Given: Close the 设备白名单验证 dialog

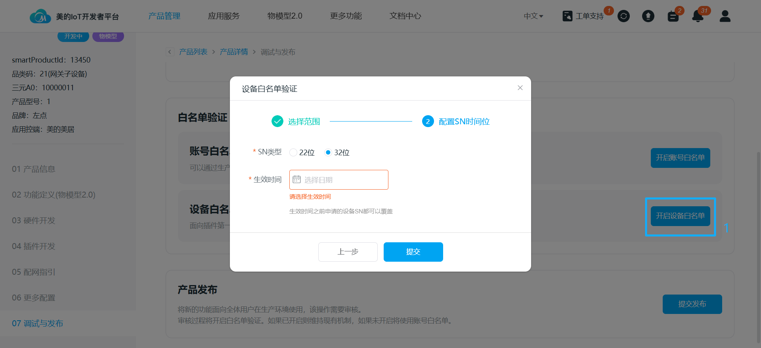Looking at the screenshot, I should 520,88.
